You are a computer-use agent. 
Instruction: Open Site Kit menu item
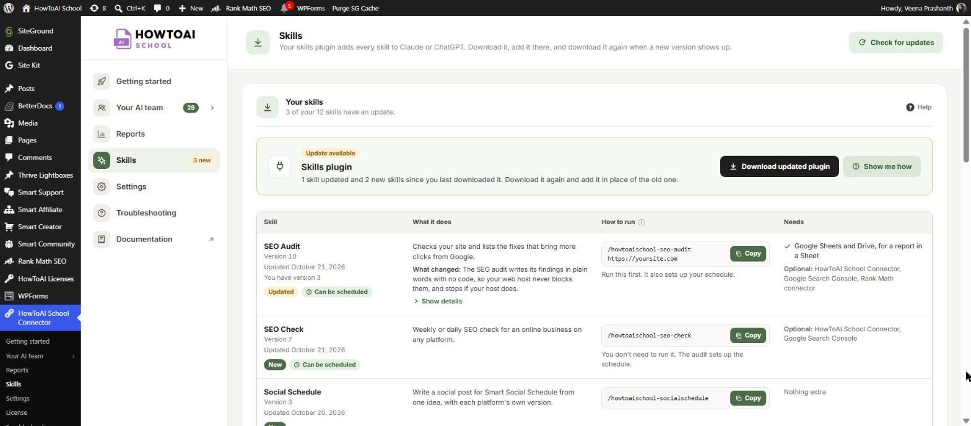click(x=40, y=66)
